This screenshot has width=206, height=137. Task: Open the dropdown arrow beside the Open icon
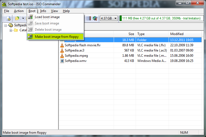[23, 18]
